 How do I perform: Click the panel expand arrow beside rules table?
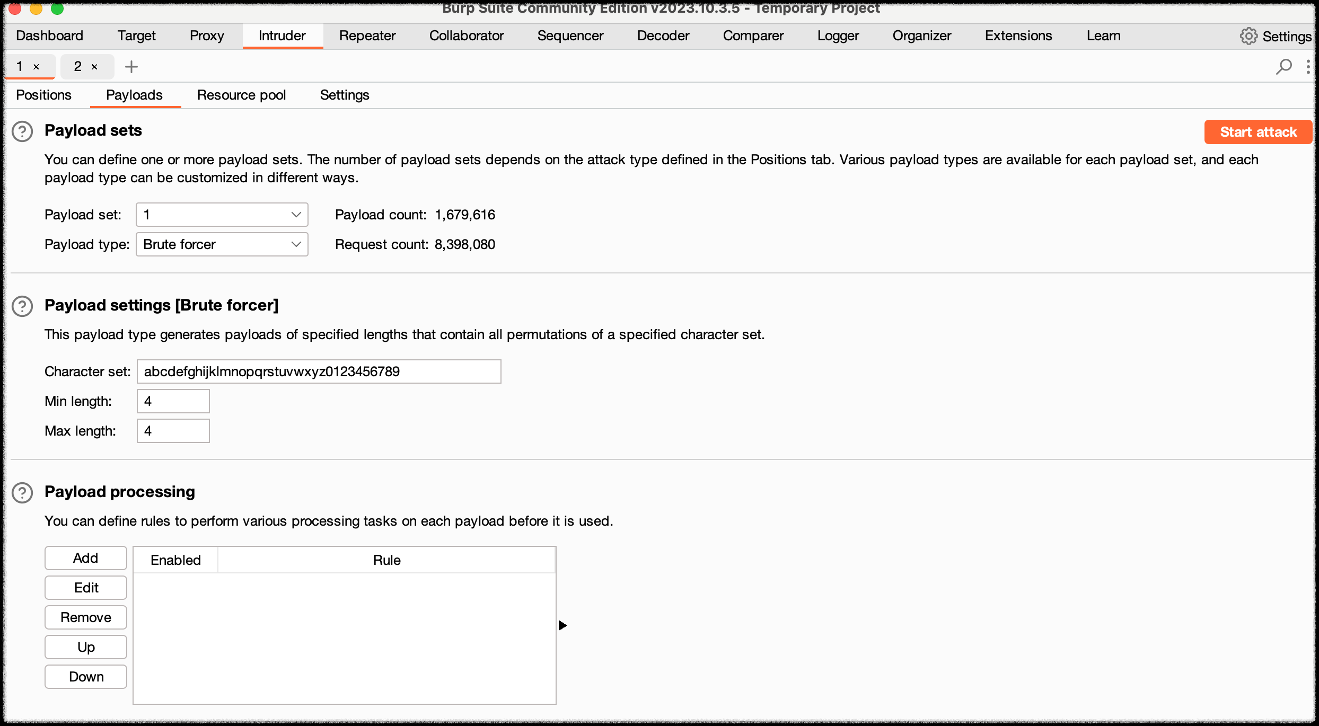[x=562, y=625]
